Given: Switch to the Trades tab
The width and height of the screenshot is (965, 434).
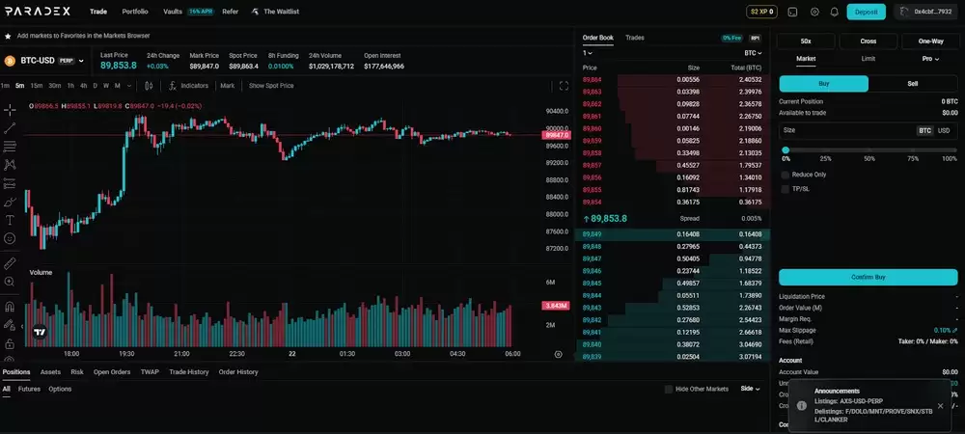Looking at the screenshot, I should tap(635, 38).
